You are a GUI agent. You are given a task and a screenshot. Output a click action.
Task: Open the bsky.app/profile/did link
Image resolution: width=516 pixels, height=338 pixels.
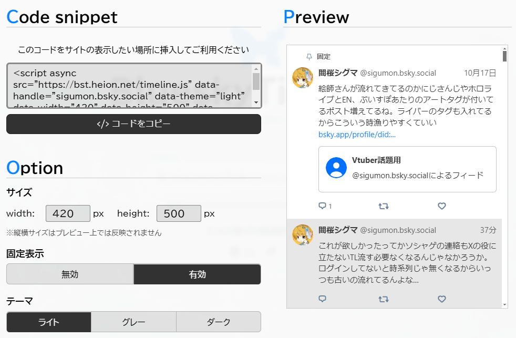(x=357, y=135)
